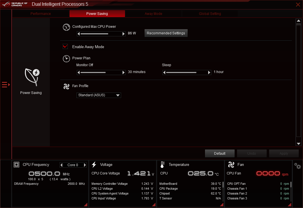Click the Chassis Fan 1 row
Image resolution: width=303 pixels, height=208 pixels.
tap(258, 189)
